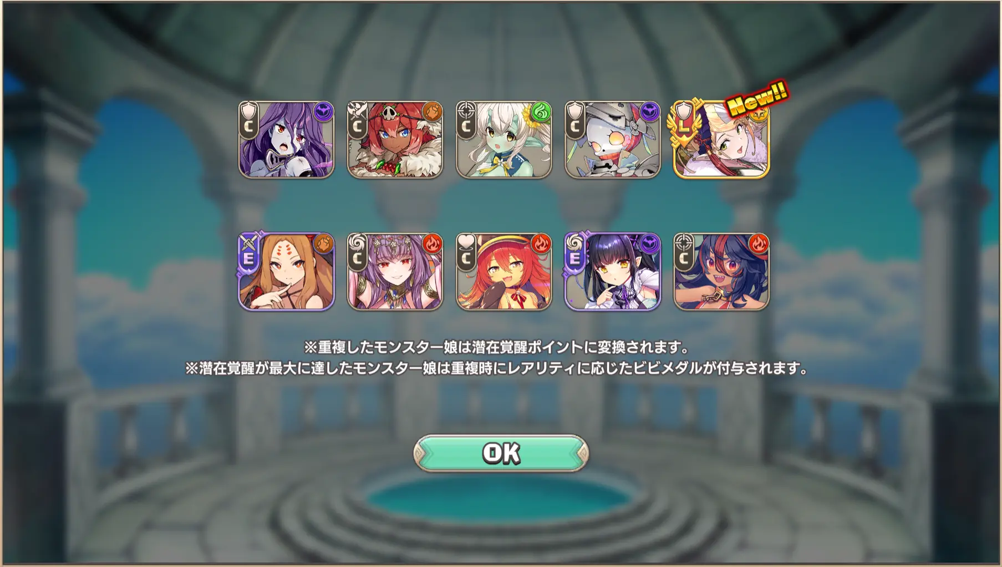Click fire element icon on fanged girl card

(x=758, y=244)
